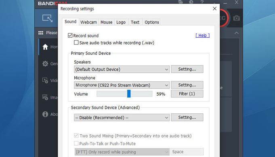Open the Logo tab

click(x=121, y=22)
